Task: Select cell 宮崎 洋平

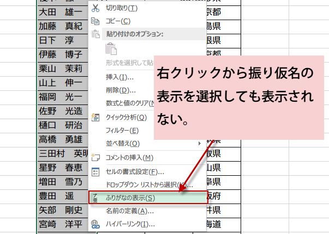Action: (x=63, y=225)
